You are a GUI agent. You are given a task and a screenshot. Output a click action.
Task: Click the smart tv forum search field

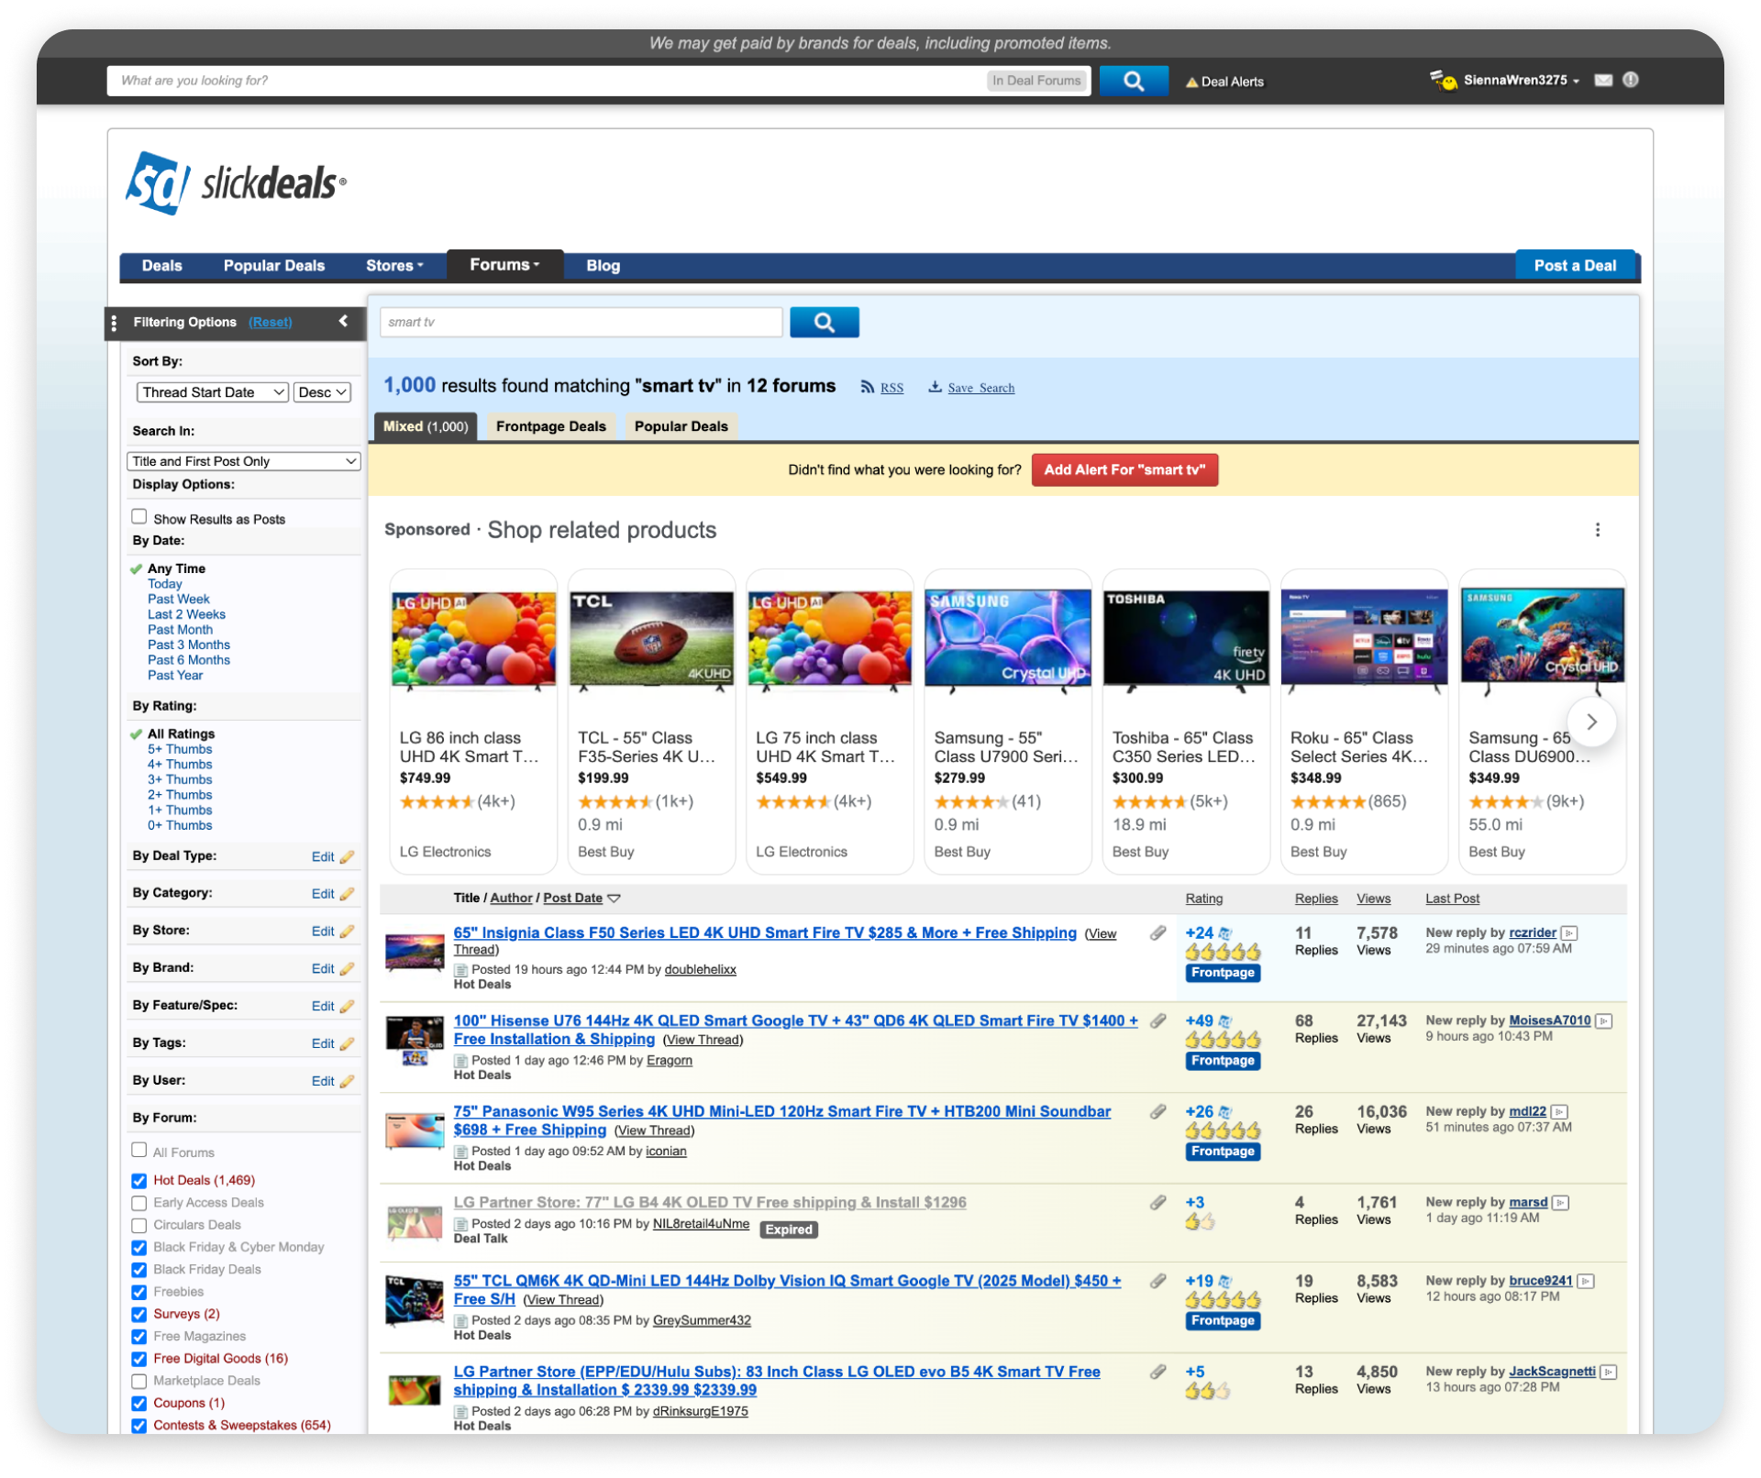tap(581, 322)
